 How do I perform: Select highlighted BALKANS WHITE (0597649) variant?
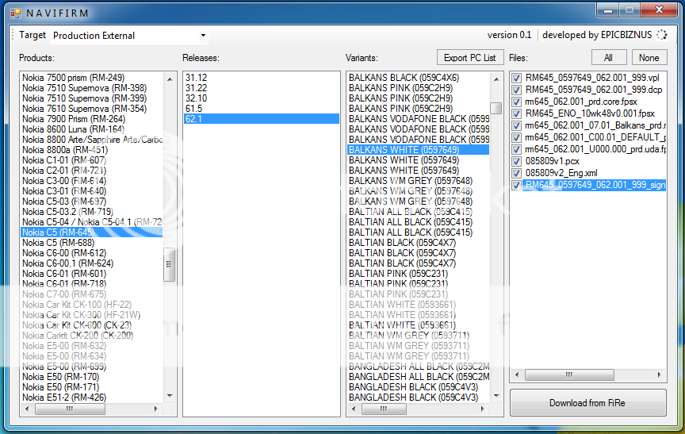coord(419,149)
